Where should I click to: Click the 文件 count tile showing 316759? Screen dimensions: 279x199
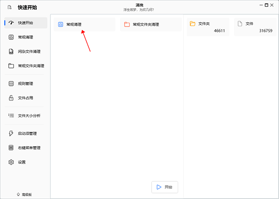click(255, 27)
